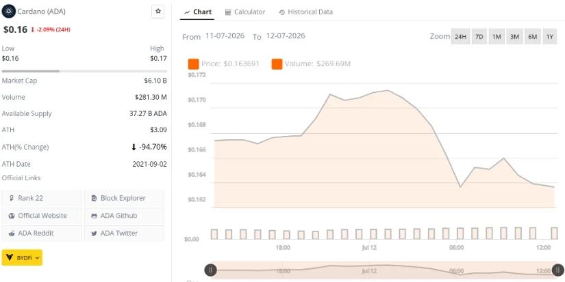Open the Block Explorer link
The height and width of the screenshot is (282, 565).
click(x=124, y=198)
